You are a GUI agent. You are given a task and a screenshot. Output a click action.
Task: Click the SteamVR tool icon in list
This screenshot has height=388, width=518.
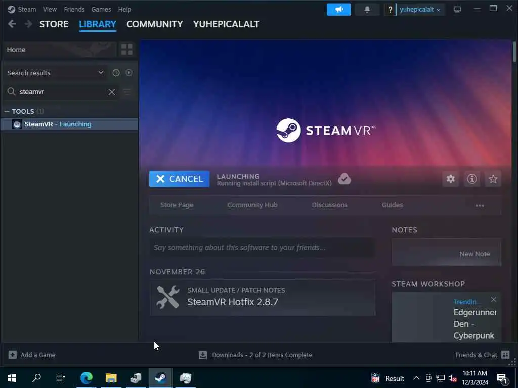[x=17, y=124]
